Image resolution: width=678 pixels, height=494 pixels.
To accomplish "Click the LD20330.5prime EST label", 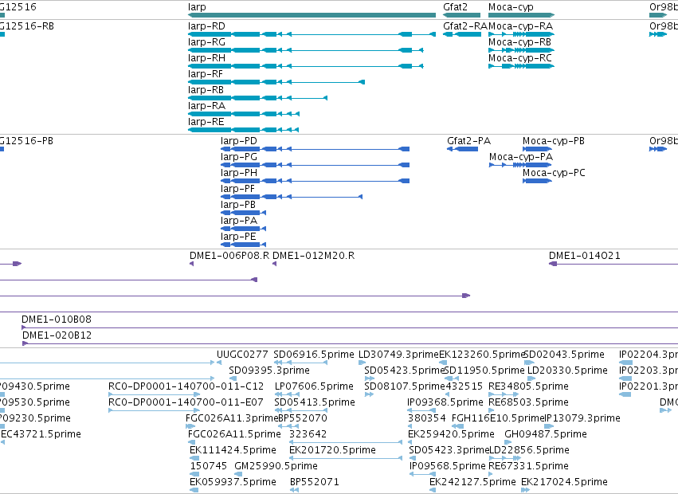I will pyautogui.click(x=568, y=370).
